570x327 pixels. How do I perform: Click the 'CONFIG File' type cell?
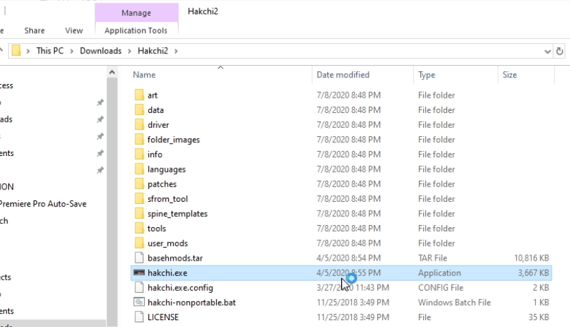(x=441, y=288)
